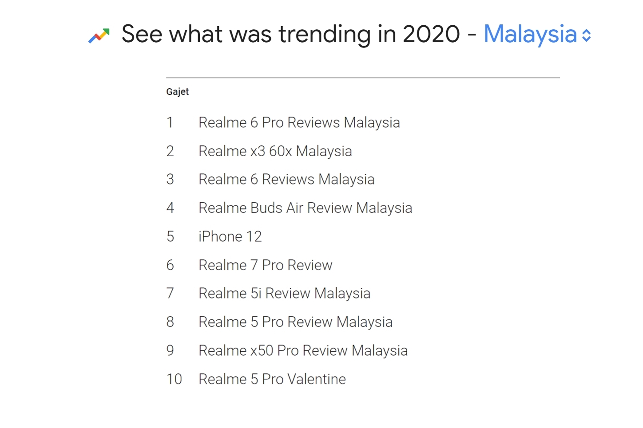Click rank number 3 in the list

click(170, 179)
